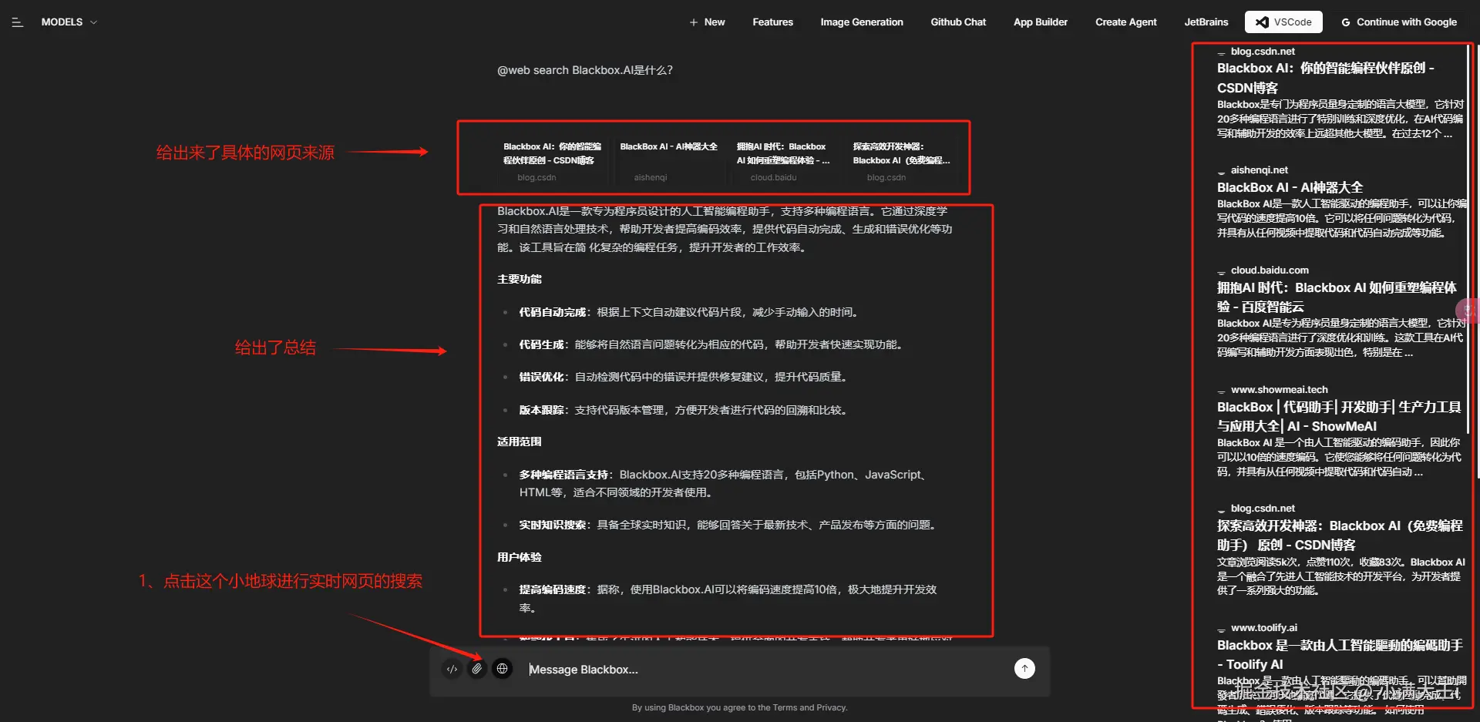Click the scrollbar of the sources side panel
The width and height of the screenshot is (1480, 722).
pyautogui.click(x=1467, y=239)
